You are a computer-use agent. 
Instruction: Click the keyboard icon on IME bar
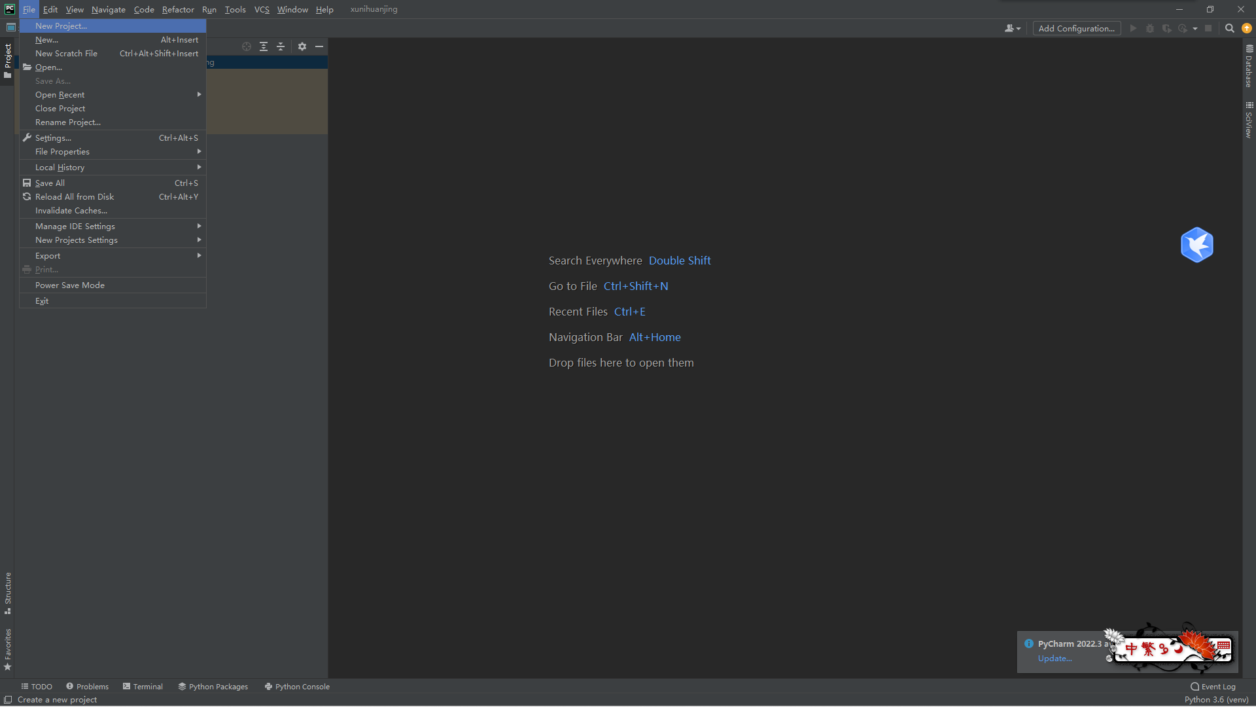point(1224,647)
